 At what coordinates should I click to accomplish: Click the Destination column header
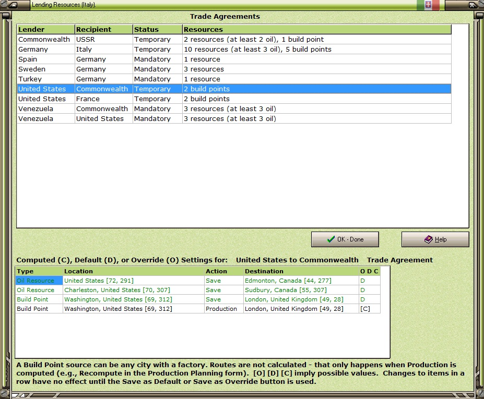tap(301, 271)
